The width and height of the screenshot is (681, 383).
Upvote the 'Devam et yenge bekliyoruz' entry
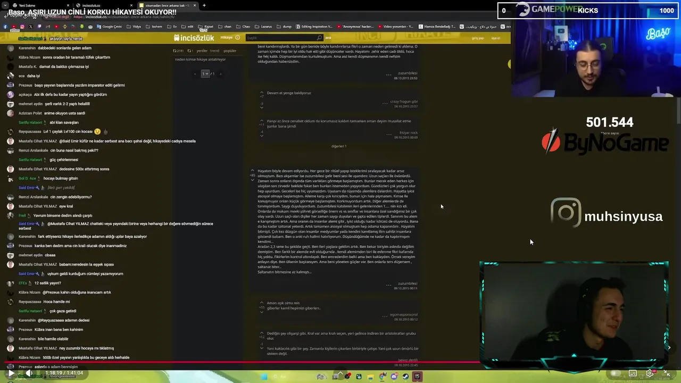pos(261,92)
